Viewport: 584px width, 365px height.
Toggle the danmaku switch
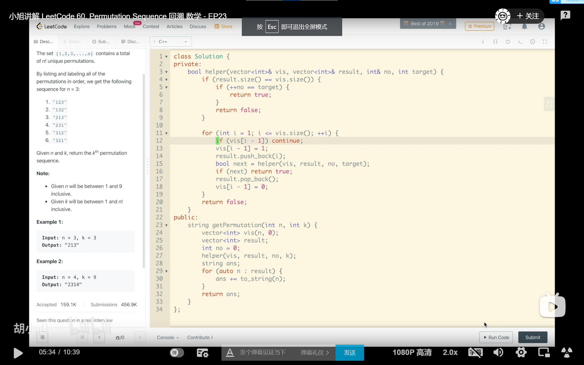tap(177, 353)
